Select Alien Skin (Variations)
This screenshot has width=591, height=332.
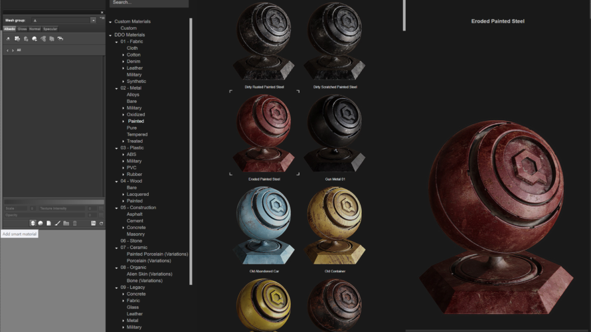[x=149, y=274]
